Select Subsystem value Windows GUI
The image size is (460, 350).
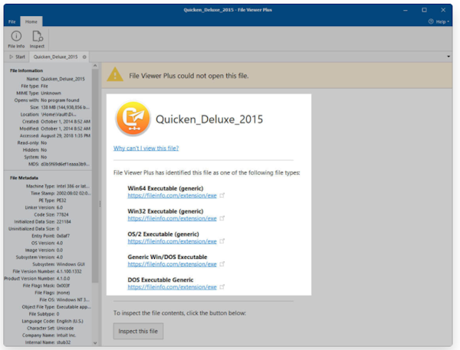click(71, 264)
